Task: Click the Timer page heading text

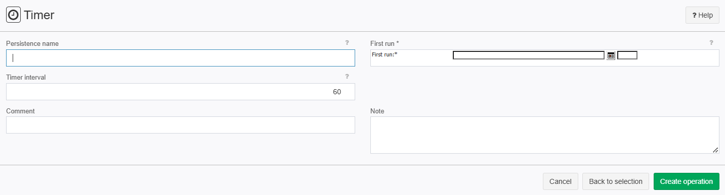Action: [39, 15]
